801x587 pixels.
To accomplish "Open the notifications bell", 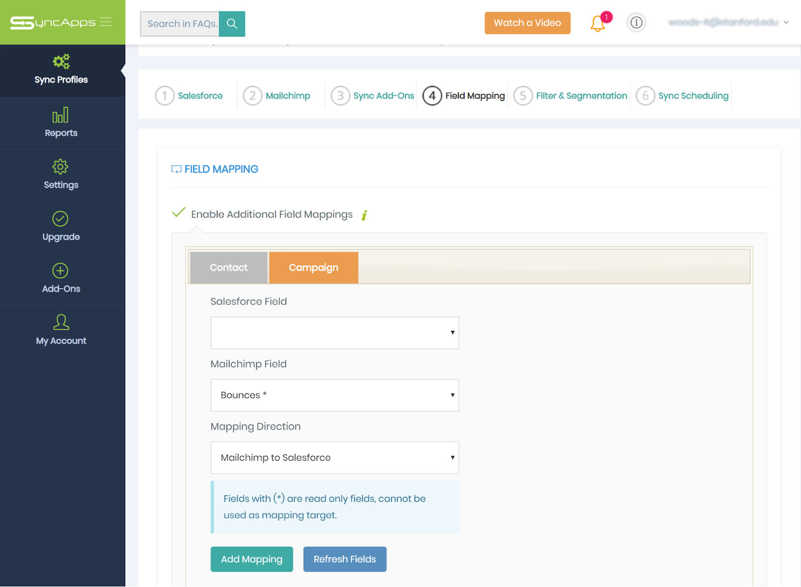I will [x=598, y=23].
